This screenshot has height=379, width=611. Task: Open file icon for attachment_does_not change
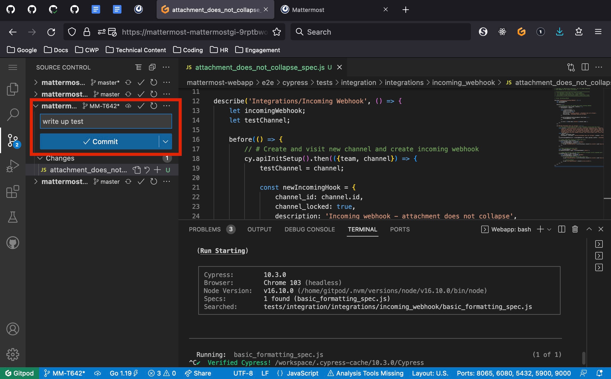137,170
